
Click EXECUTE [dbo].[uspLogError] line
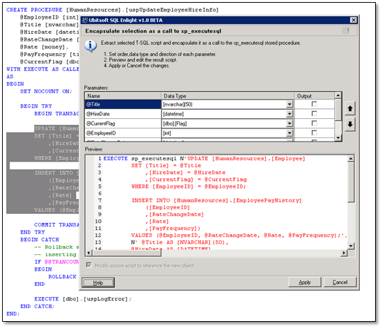pyautogui.click(x=83, y=299)
